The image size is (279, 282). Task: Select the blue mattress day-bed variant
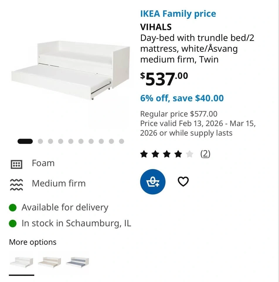click(x=77, y=261)
